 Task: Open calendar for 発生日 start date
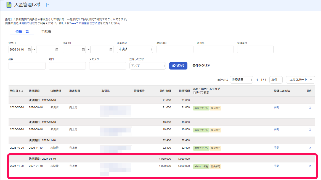(29, 49)
